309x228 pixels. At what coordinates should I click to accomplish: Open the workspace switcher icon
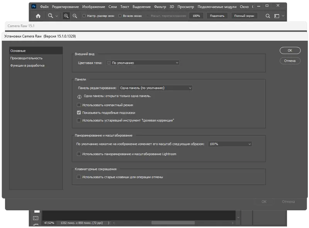tap(277, 16)
